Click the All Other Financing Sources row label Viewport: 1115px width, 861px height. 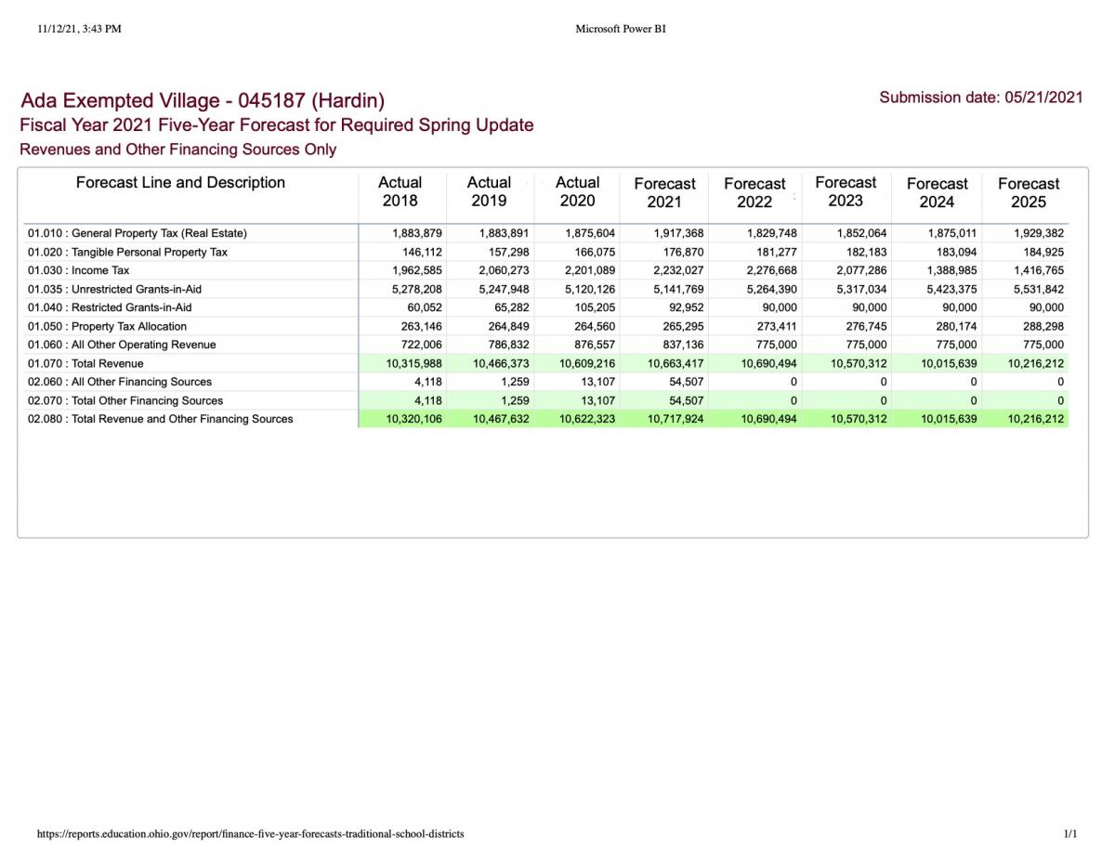(120, 382)
